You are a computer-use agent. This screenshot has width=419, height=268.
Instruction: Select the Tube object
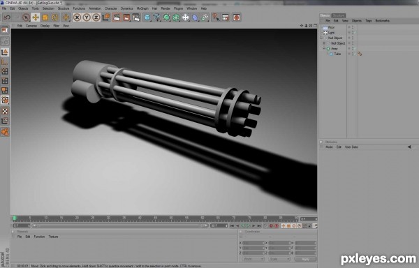pyautogui.click(x=337, y=54)
